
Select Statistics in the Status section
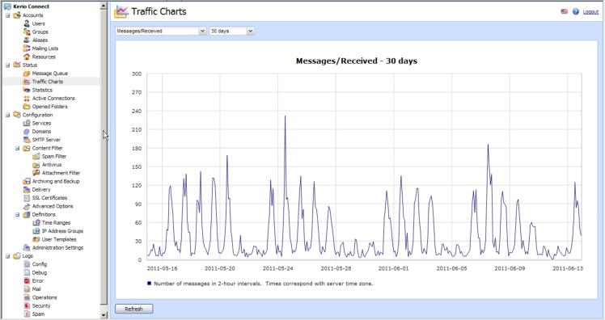pos(42,90)
